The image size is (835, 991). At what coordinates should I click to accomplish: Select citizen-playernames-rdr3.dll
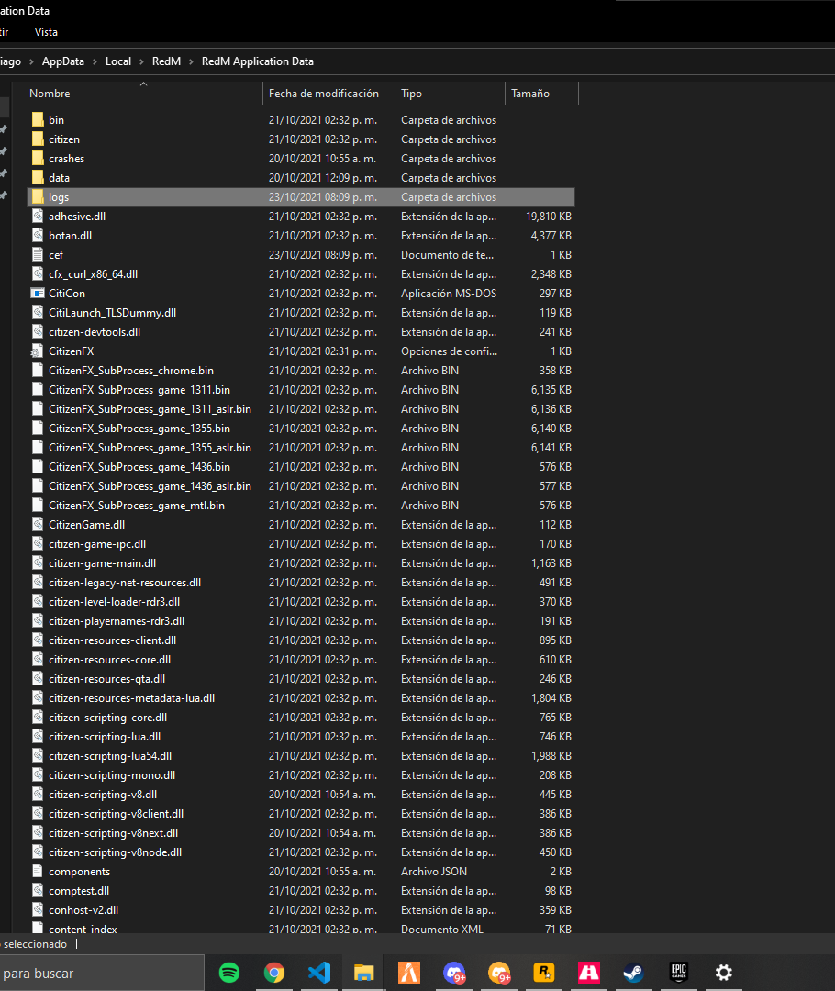[x=117, y=621]
